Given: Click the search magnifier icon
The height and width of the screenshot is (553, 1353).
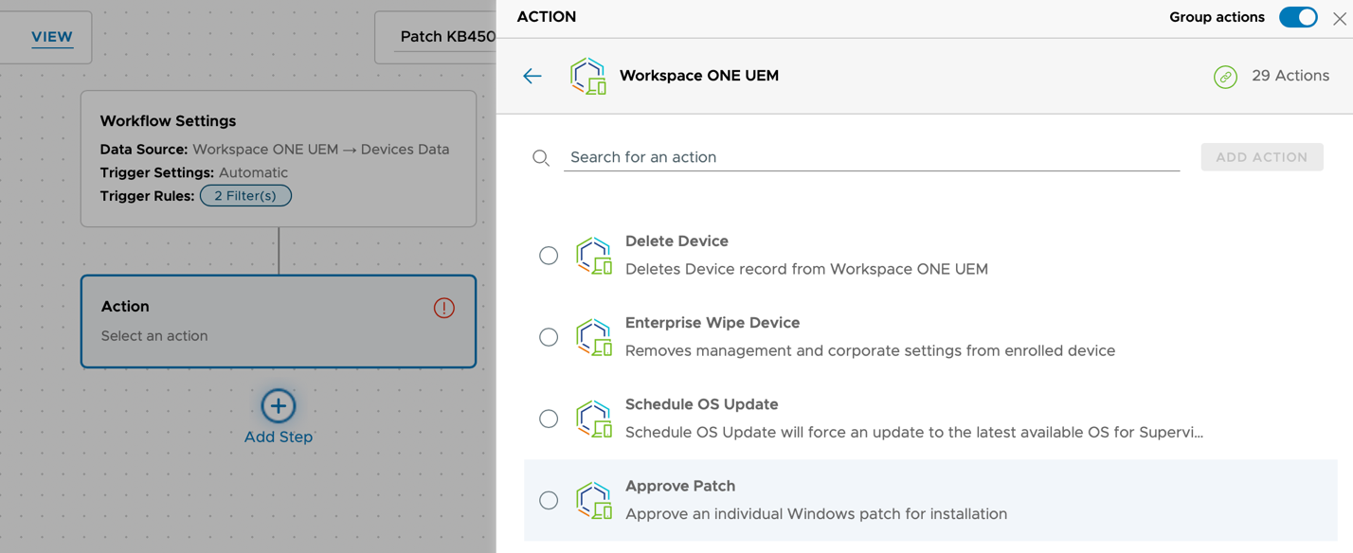Looking at the screenshot, I should (x=541, y=158).
